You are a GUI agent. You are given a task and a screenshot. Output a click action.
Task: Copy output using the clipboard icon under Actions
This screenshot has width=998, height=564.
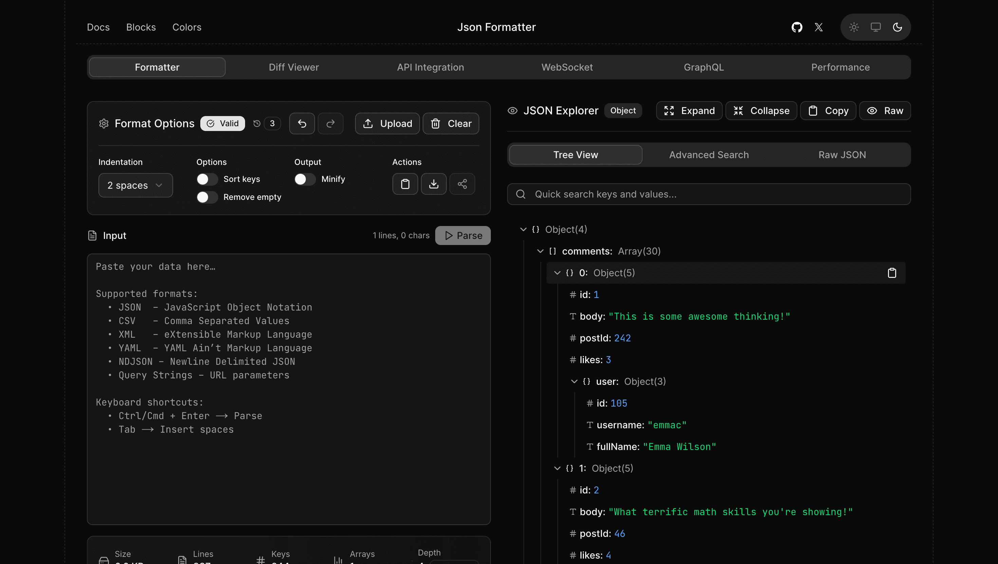405,184
